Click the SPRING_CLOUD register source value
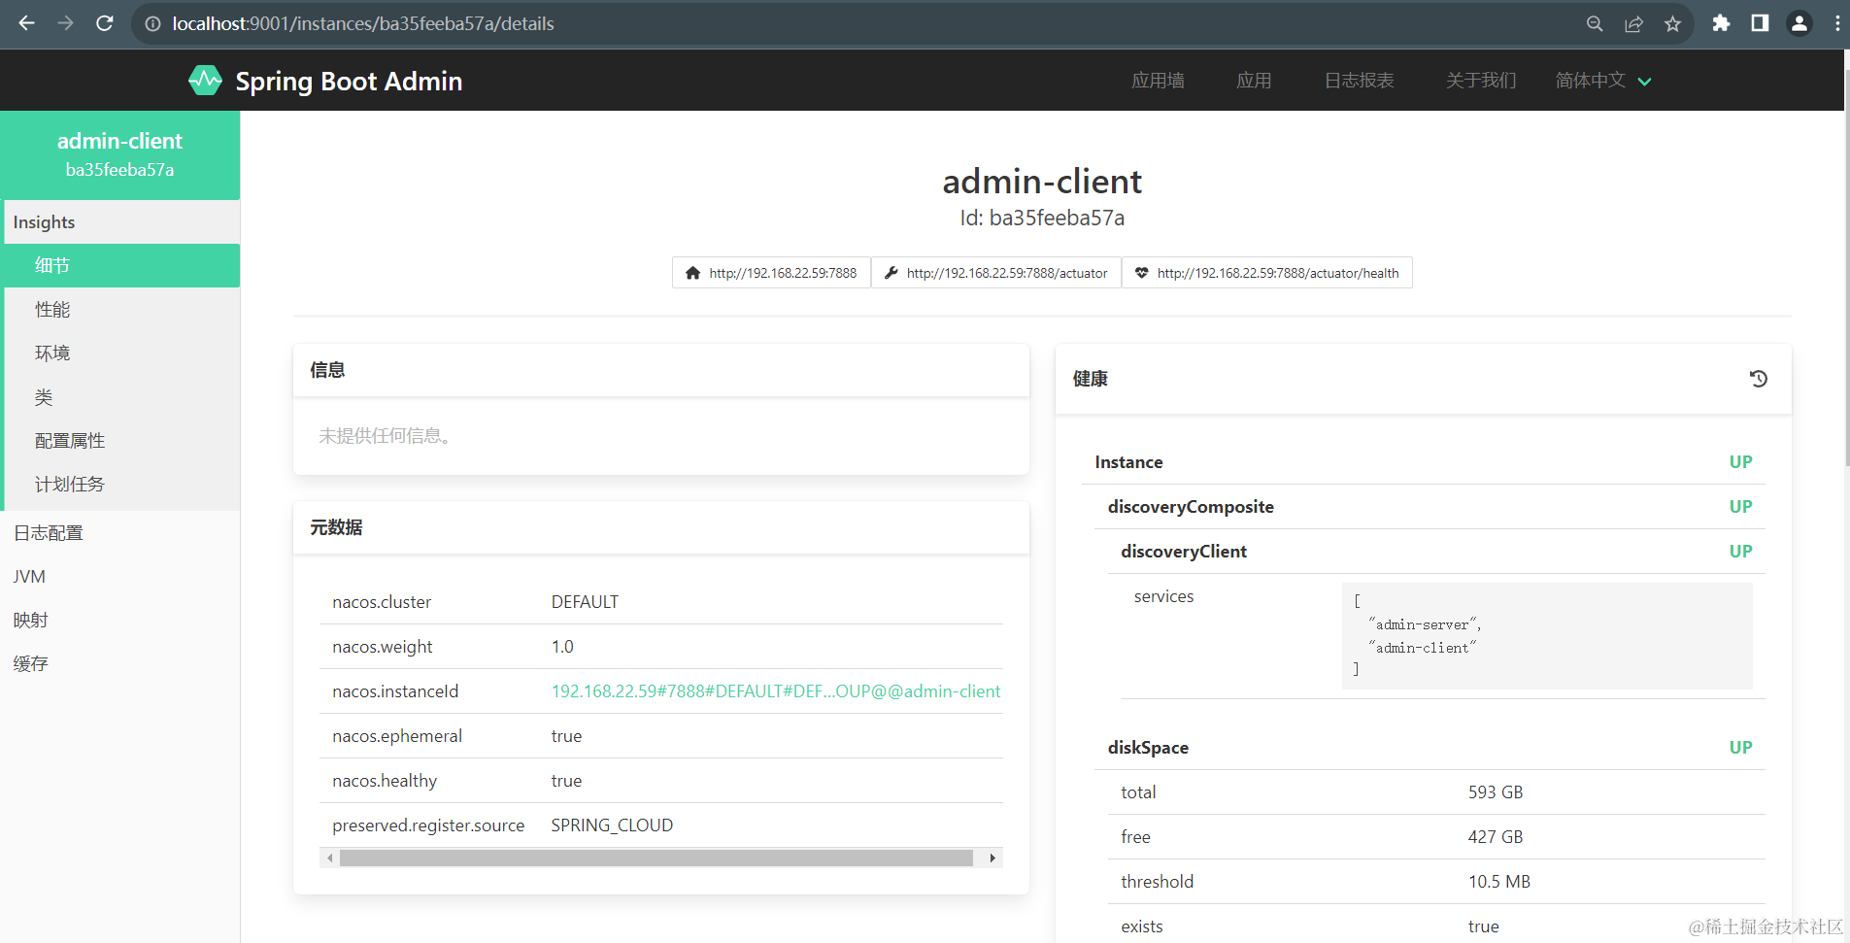Screen dimensions: 1850x943 click(x=612, y=825)
